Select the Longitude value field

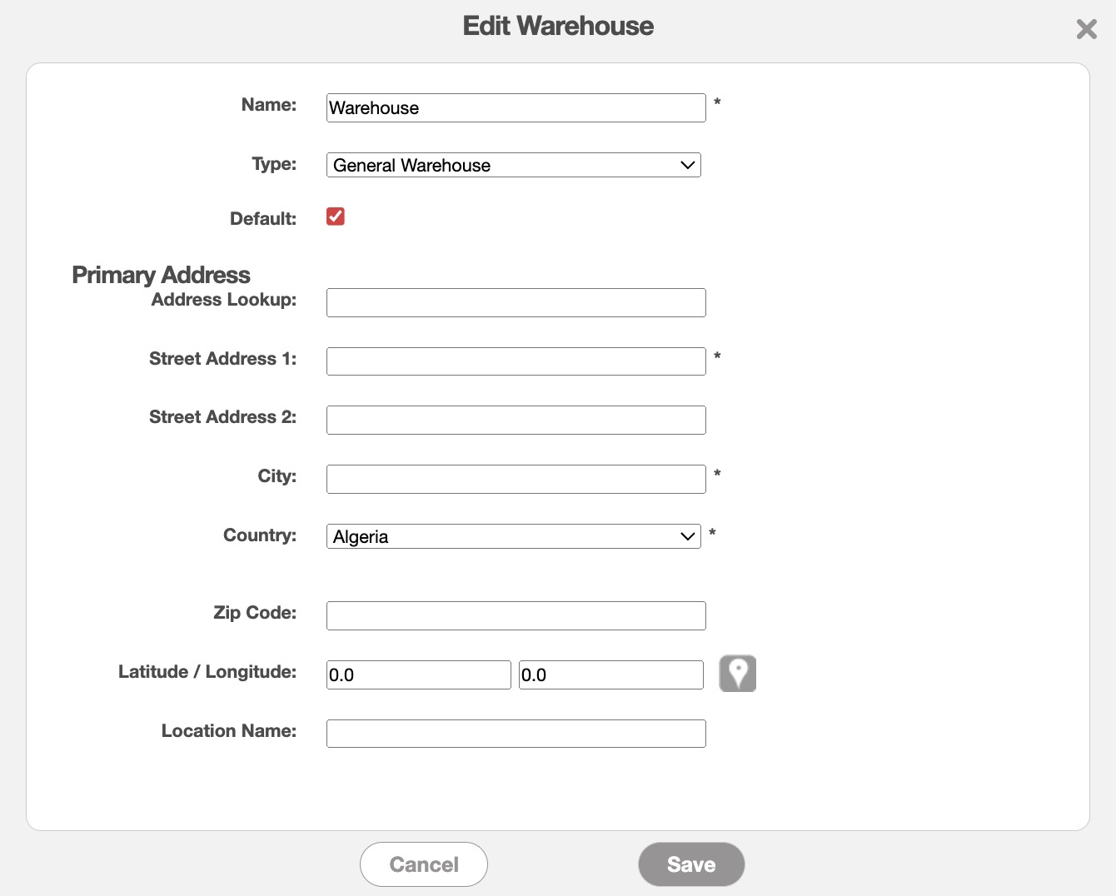click(610, 675)
